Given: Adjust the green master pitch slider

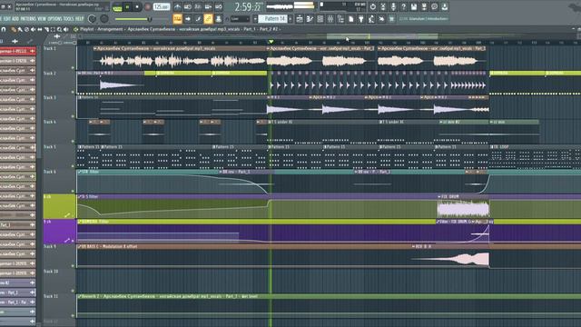Looking at the screenshot, I should point(133,19).
